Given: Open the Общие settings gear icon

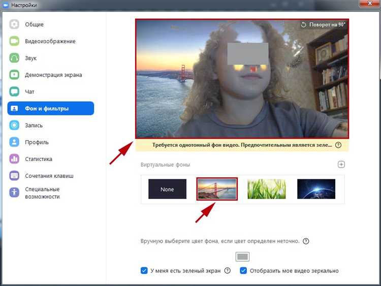Looking at the screenshot, I should [14, 24].
